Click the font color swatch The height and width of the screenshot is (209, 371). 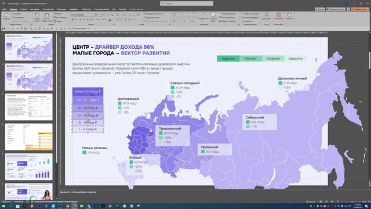[110, 20]
